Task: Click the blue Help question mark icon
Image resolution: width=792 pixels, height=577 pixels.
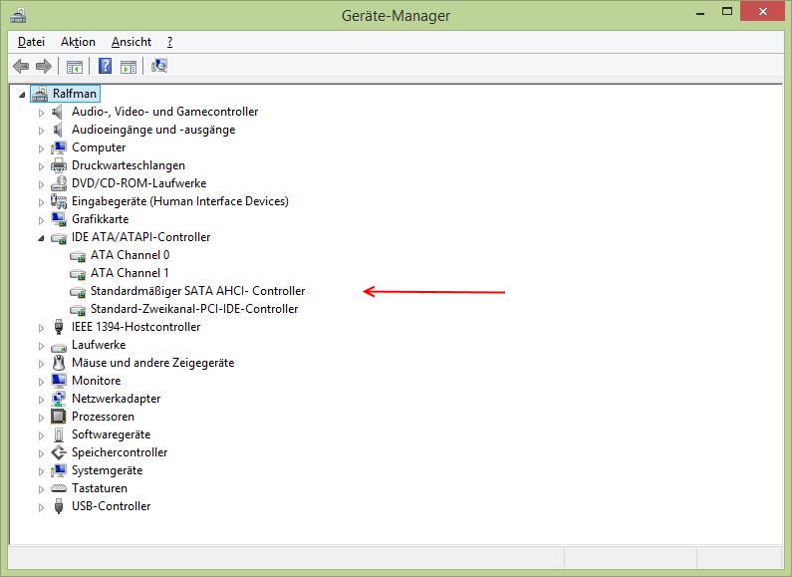Action: 105,66
